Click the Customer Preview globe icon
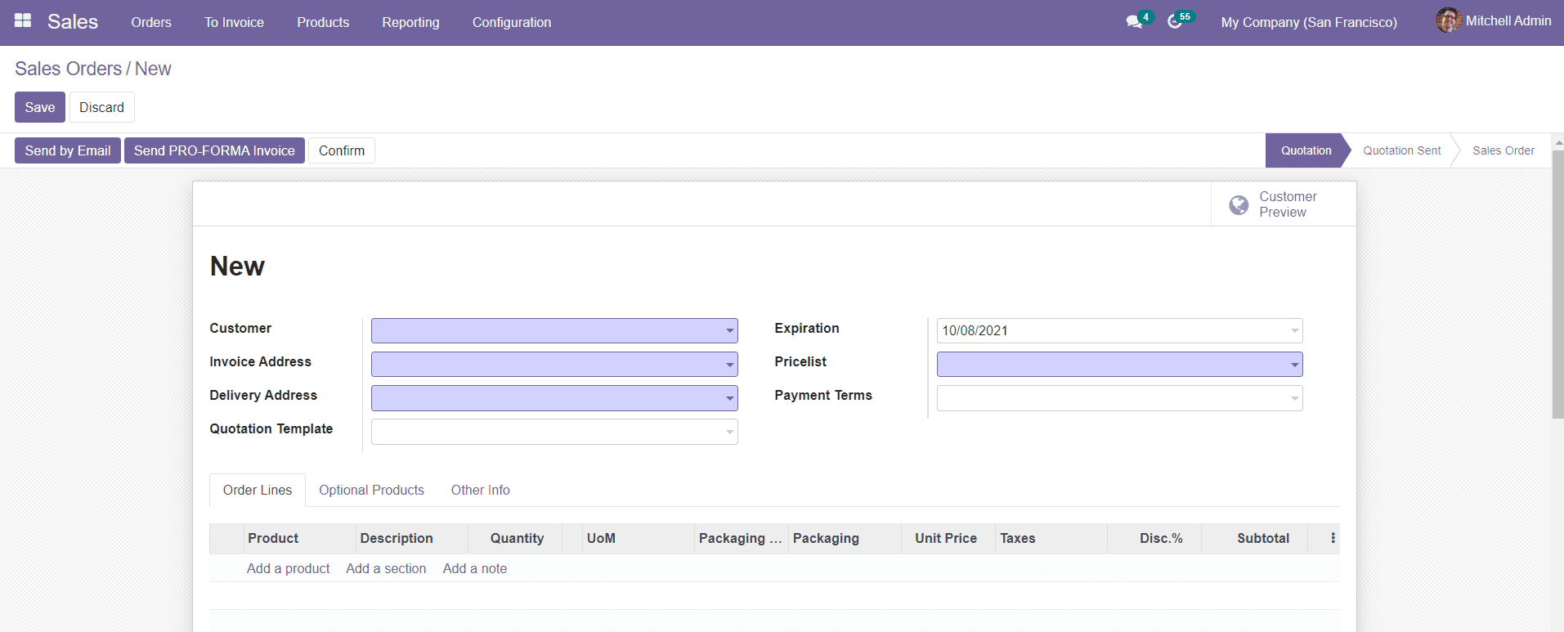The height and width of the screenshot is (632, 1564). coord(1239,204)
